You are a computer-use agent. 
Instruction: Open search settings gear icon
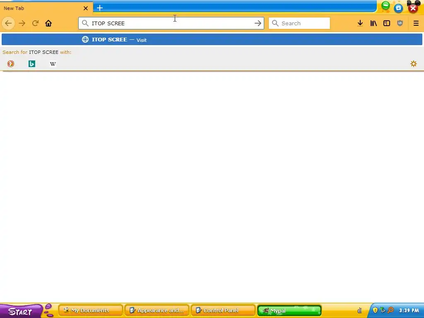pos(414,64)
